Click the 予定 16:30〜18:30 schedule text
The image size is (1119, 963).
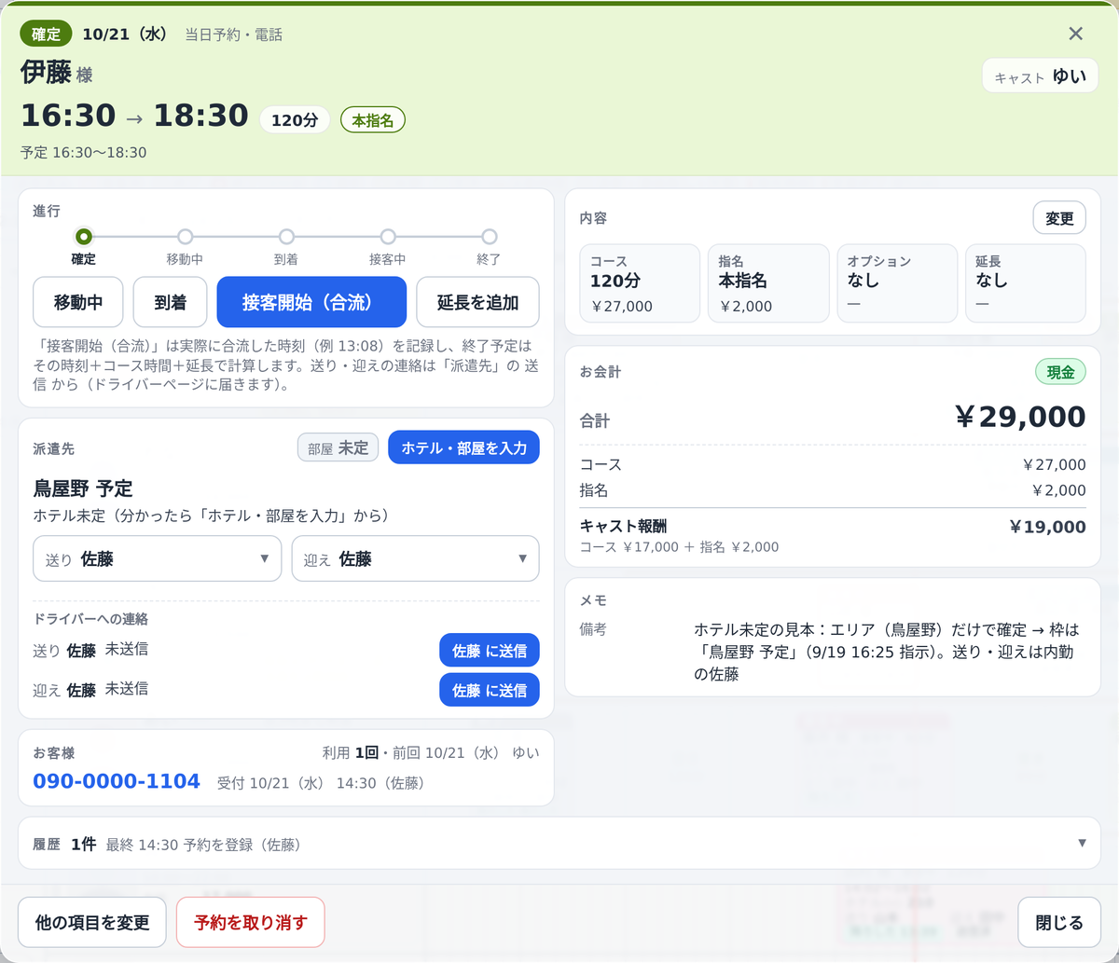pyautogui.click(x=84, y=152)
